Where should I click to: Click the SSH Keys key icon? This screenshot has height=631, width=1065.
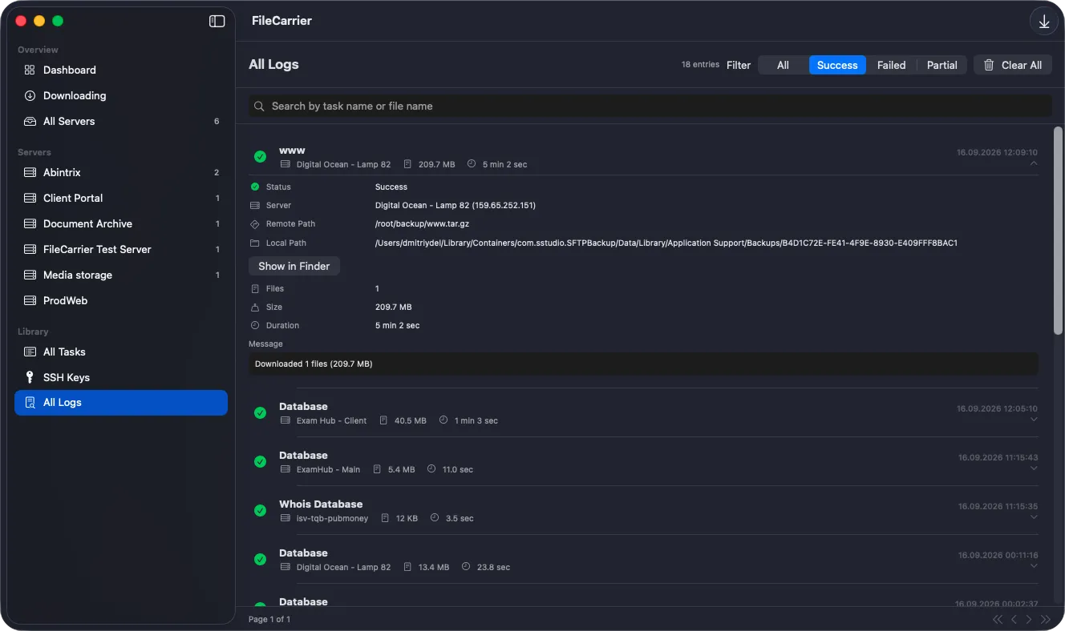click(x=30, y=377)
